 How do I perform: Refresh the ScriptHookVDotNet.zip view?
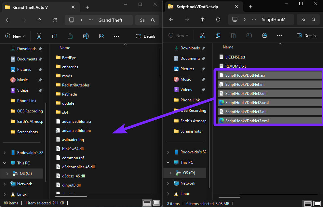[218, 19]
